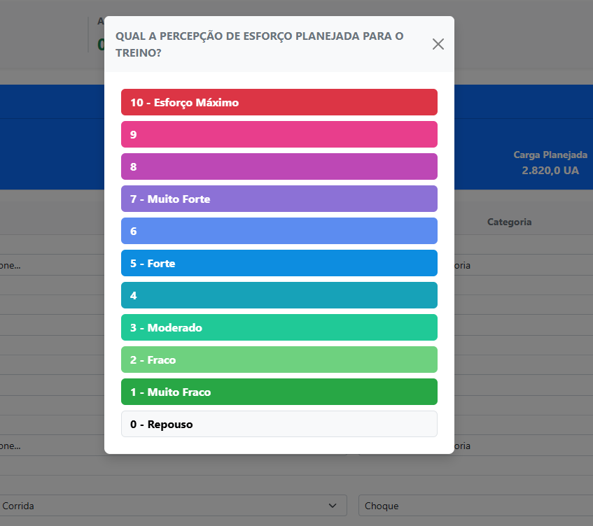Image resolution: width=593 pixels, height=526 pixels.
Task: Select the "2 - Fraco" option
Action: (279, 360)
